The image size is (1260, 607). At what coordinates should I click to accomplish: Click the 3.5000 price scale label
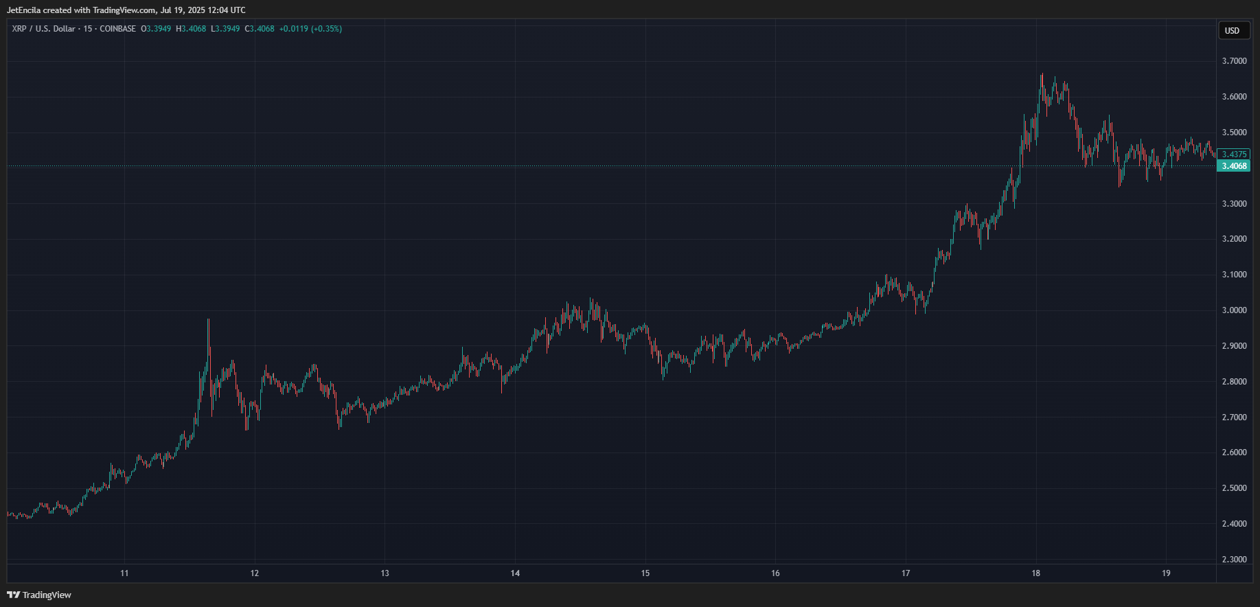1235,133
